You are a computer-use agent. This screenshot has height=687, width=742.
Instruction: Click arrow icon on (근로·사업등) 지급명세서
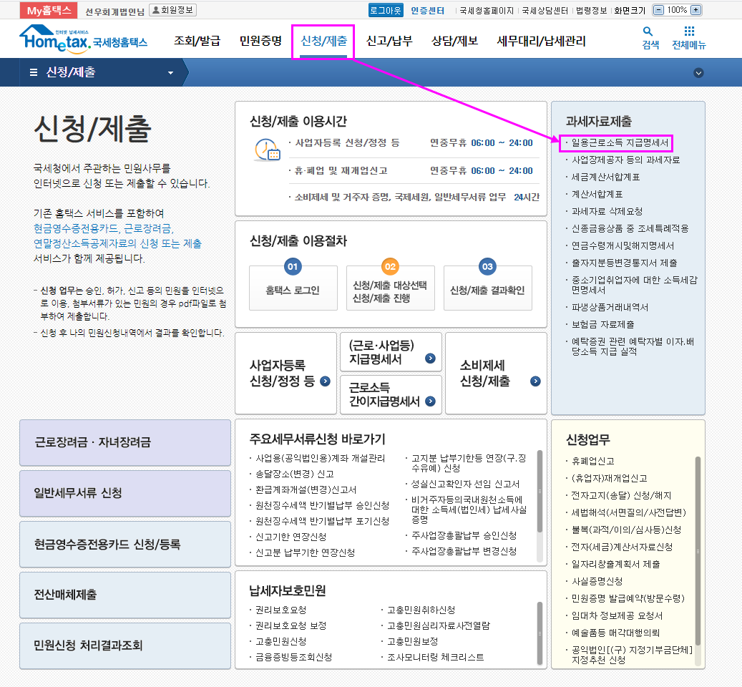coord(430,358)
